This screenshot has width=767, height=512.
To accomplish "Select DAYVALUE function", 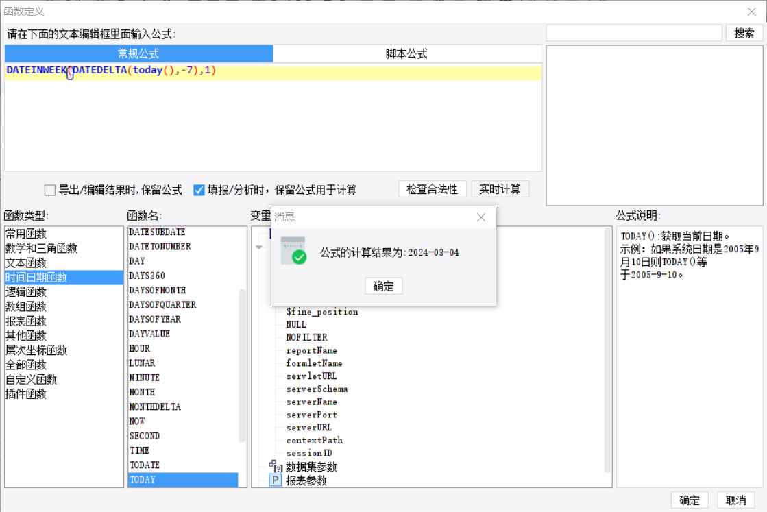I will coord(183,334).
